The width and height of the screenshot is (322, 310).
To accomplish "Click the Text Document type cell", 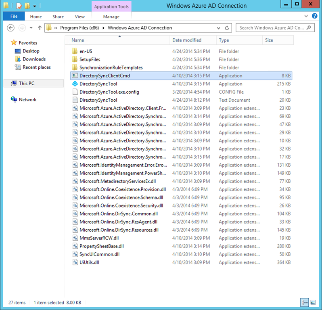I will click(234, 100).
